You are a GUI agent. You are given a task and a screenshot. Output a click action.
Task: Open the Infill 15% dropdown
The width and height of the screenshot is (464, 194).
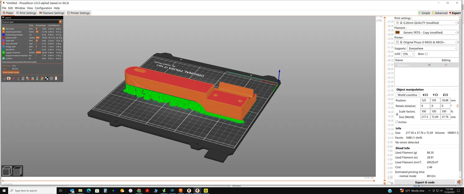pyautogui.click(x=408, y=54)
